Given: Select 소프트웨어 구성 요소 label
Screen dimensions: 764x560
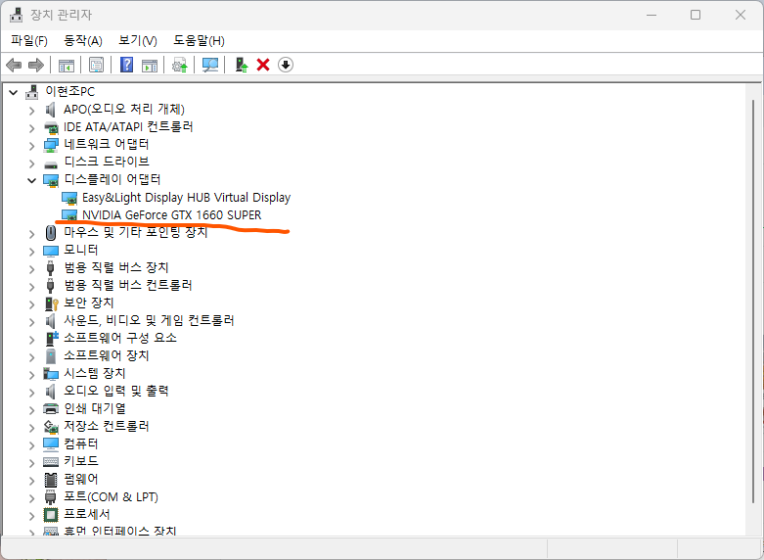Looking at the screenshot, I should point(120,338).
